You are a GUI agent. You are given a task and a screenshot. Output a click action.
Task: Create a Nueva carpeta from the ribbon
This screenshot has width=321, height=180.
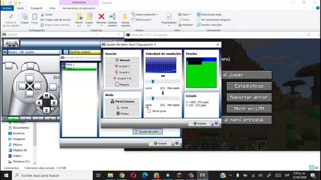click(125, 20)
